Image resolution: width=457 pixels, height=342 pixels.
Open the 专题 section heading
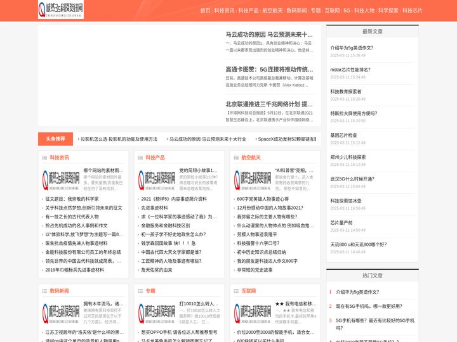point(150,291)
